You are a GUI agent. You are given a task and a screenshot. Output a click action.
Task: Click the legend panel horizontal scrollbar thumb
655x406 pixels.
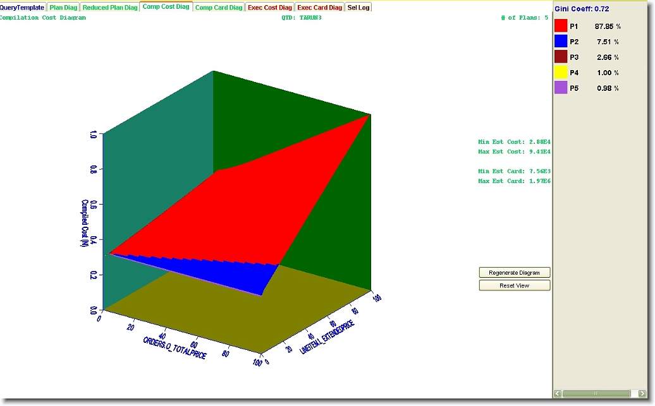click(x=596, y=393)
